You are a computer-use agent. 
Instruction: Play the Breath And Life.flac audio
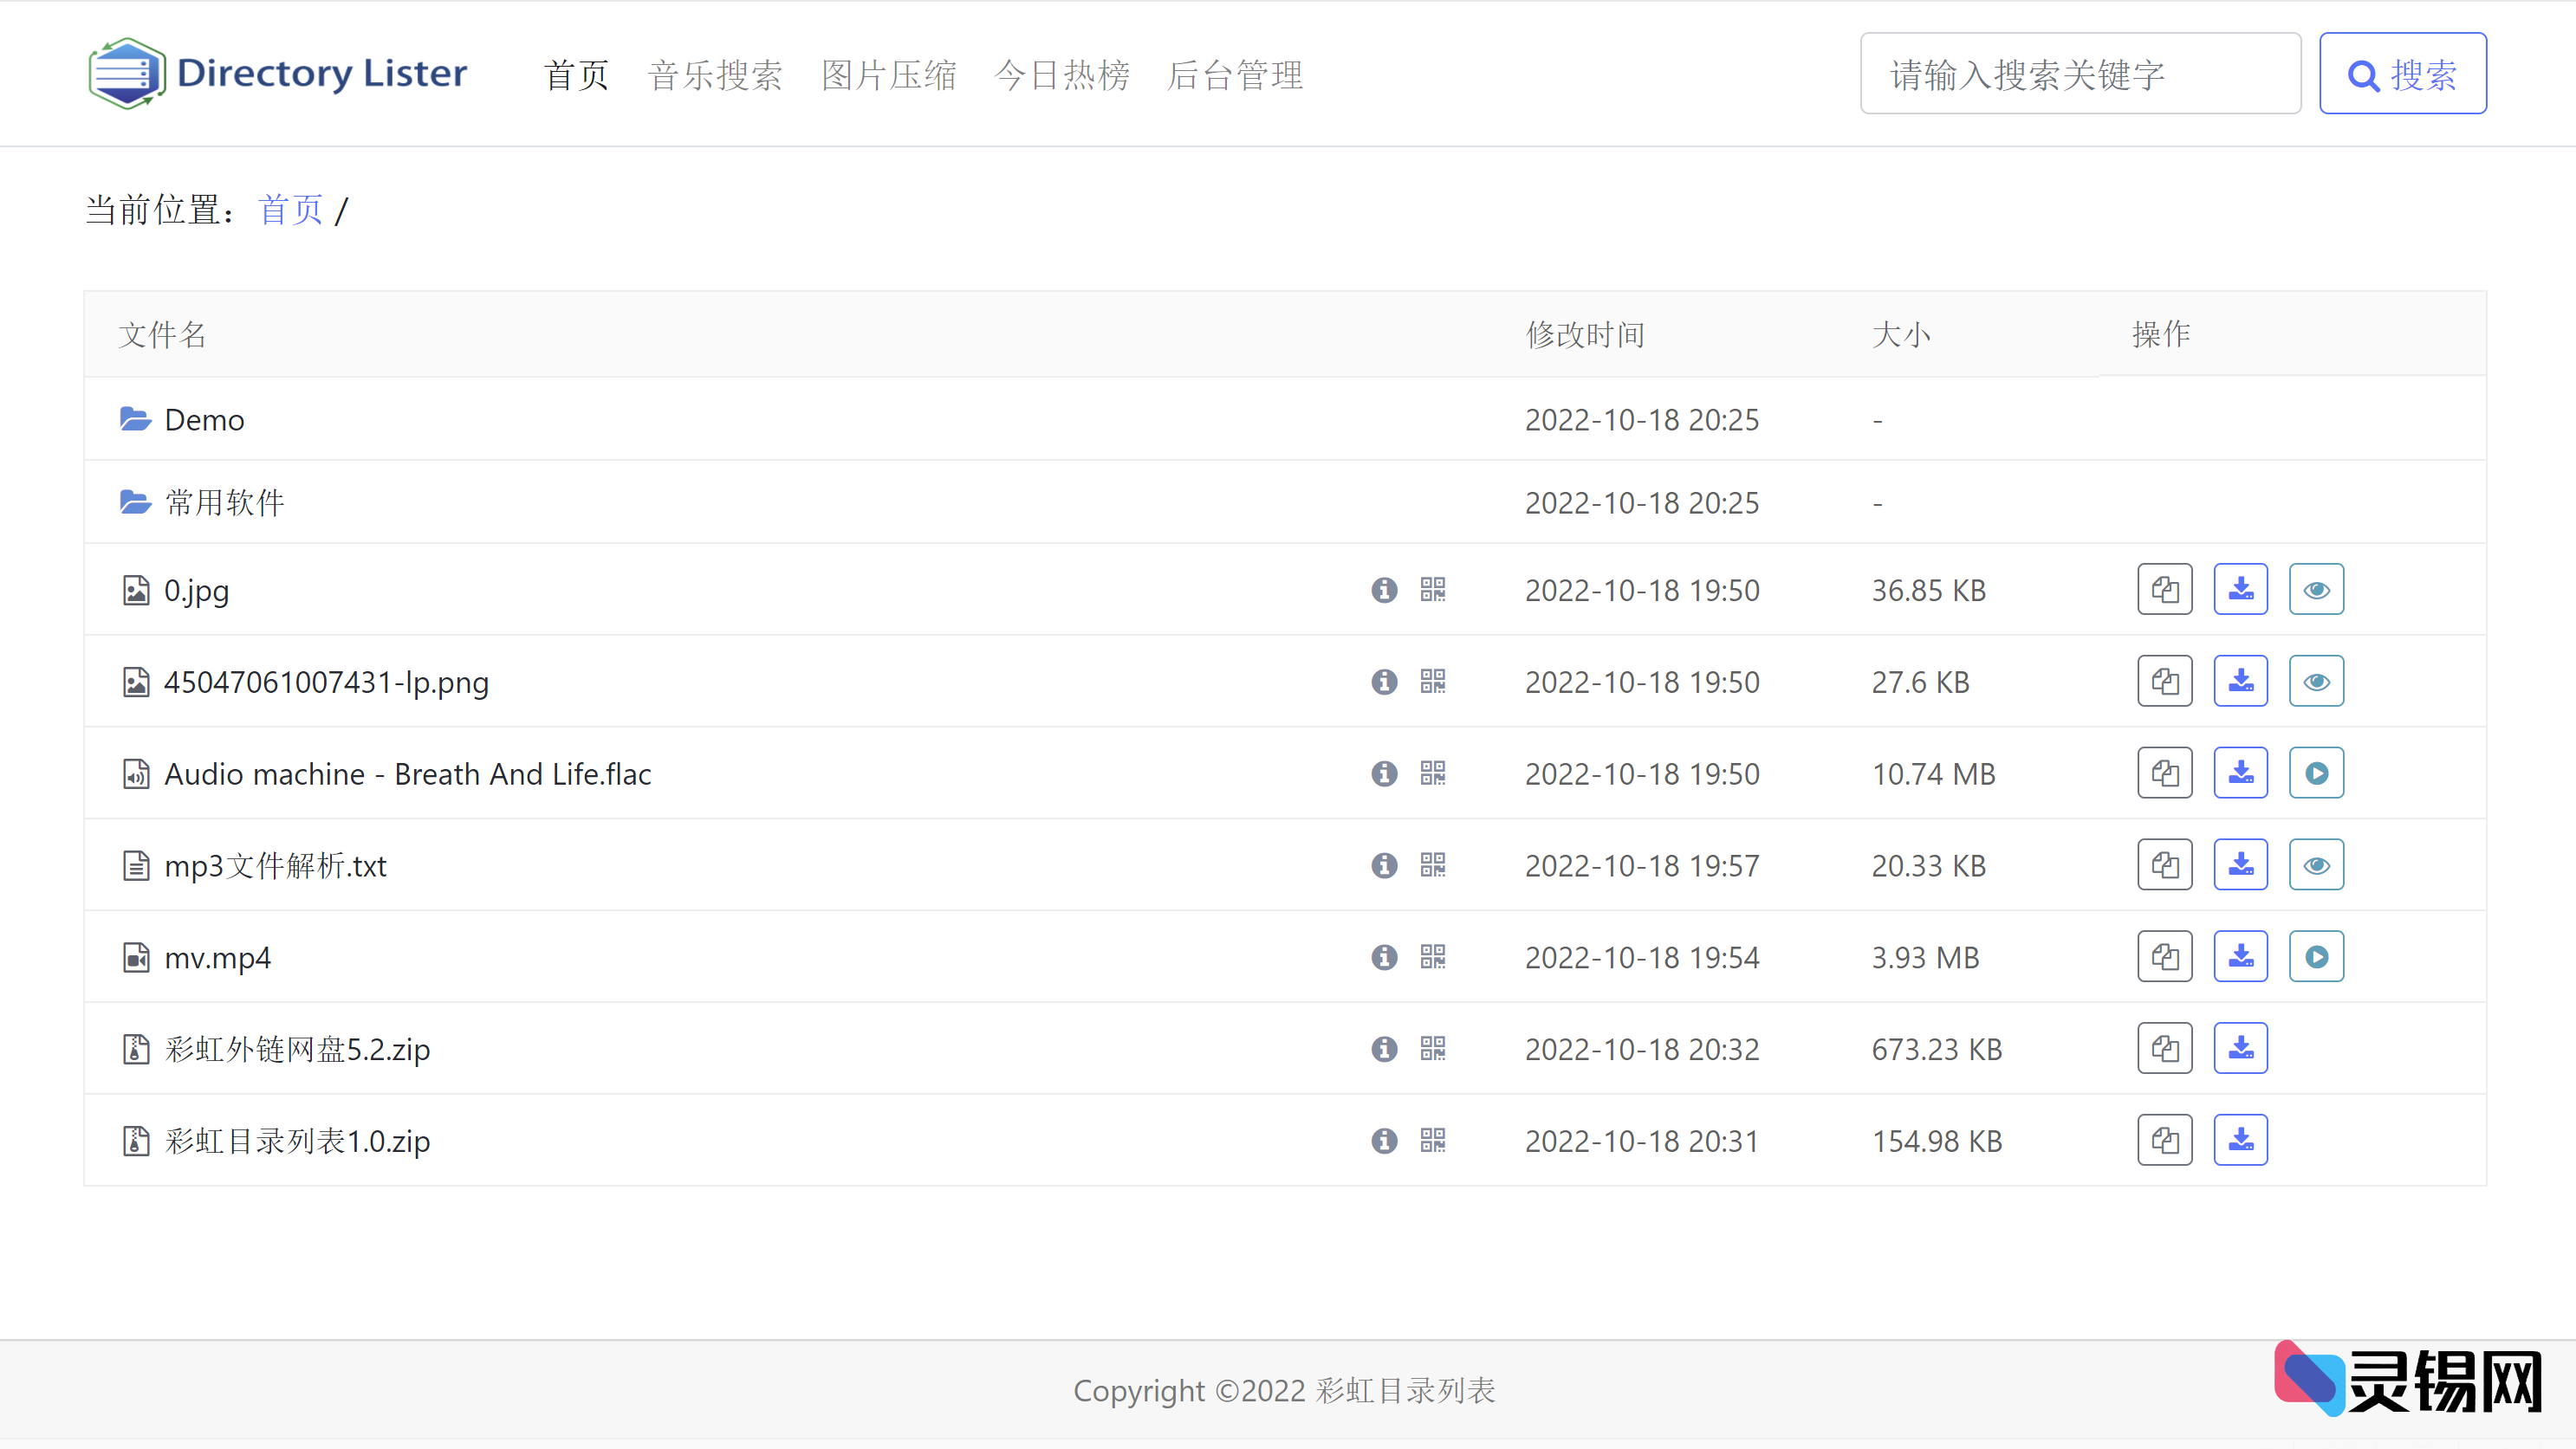click(x=2316, y=773)
